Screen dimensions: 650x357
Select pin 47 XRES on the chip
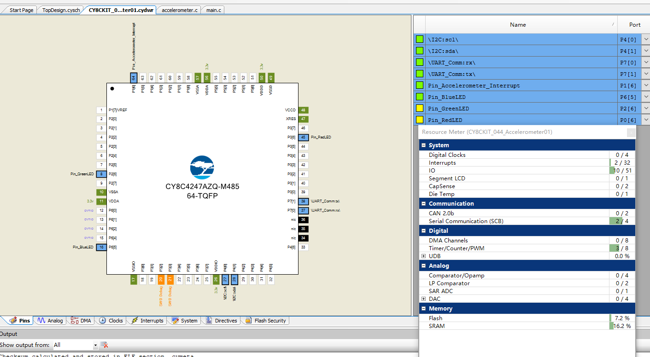[x=303, y=119]
